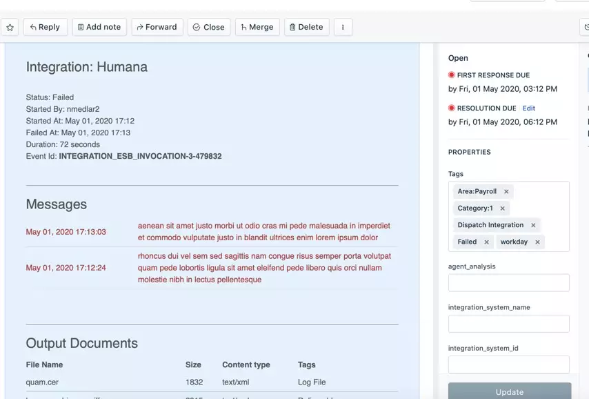Forward this ticket
Screen dimensions: 589x399
(157, 27)
